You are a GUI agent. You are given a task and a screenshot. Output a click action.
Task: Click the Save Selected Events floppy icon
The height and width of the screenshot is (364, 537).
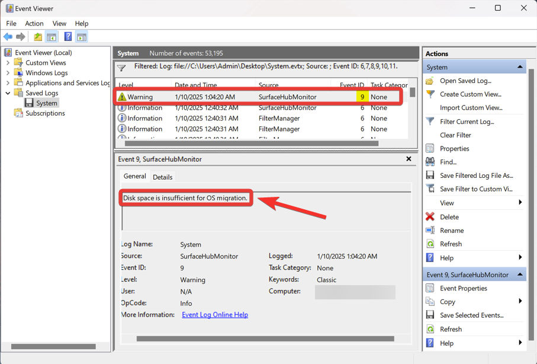coord(430,315)
